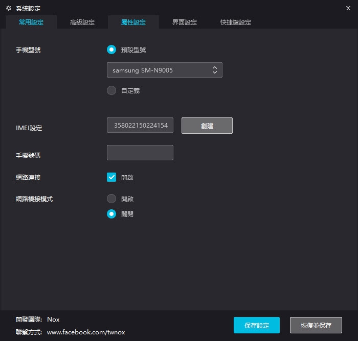
Task: Click the www.facebook.com/twnox contact link
Action: coord(86,332)
